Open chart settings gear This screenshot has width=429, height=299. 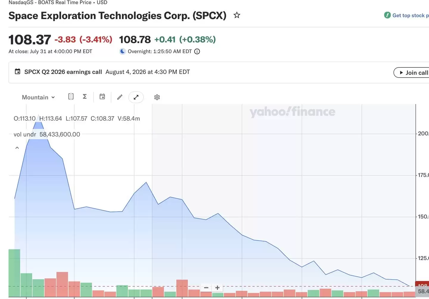pyautogui.click(x=157, y=97)
